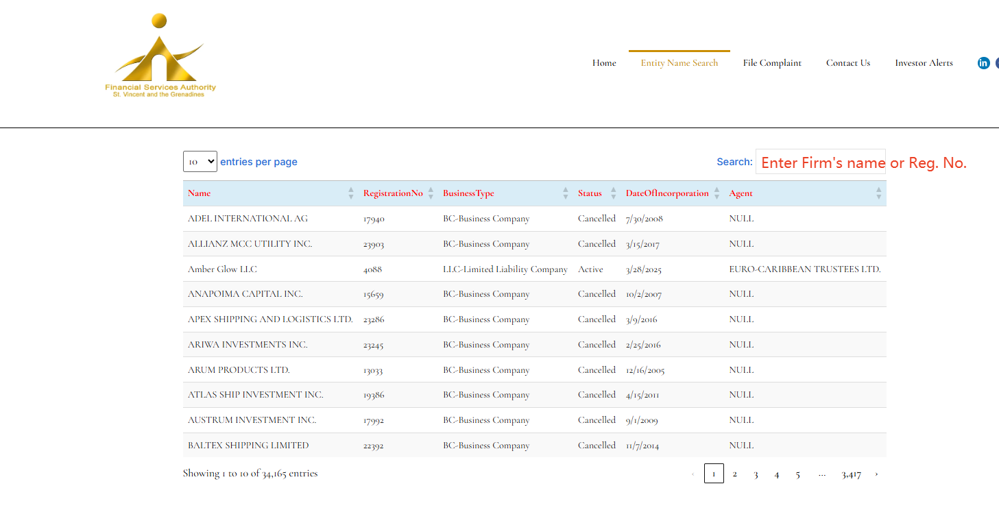
Task: Sort by RegistrationNo column arrows
Action: pos(431,193)
